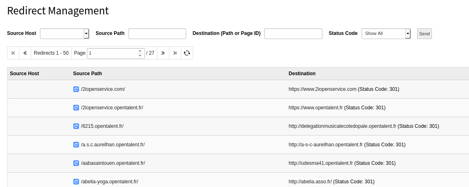Viewport: 469px width, 187px height.
Task: Open the /aabasaintouen.opentalent.fr/ redirect entry
Action: (x=113, y=163)
